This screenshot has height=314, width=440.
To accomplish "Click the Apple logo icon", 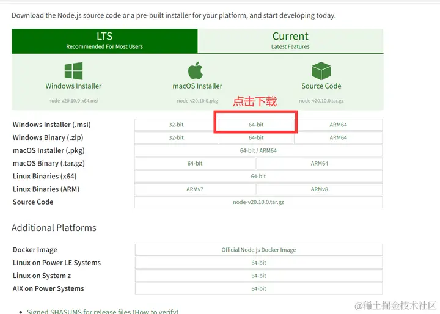I will pos(196,70).
